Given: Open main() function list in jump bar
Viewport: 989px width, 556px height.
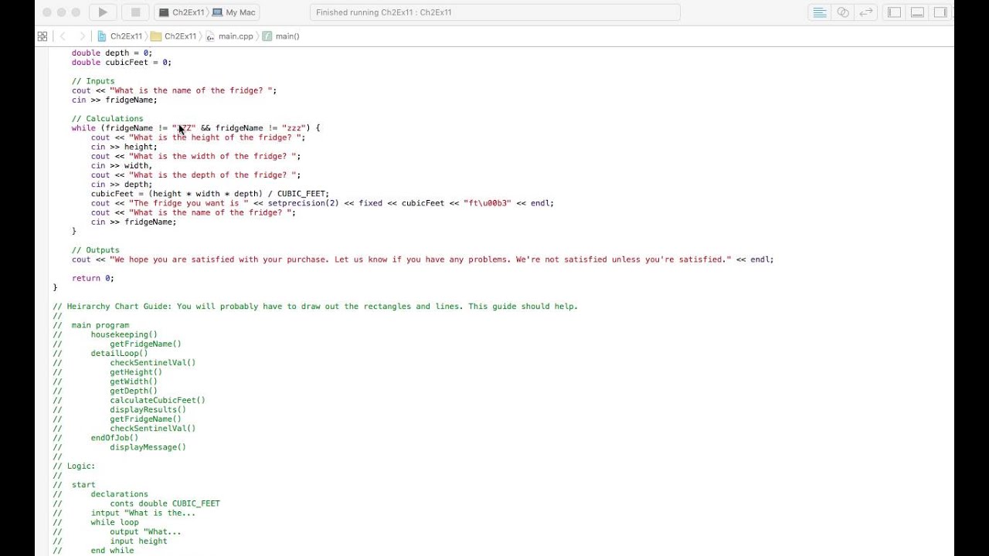Looking at the screenshot, I should point(281,36).
